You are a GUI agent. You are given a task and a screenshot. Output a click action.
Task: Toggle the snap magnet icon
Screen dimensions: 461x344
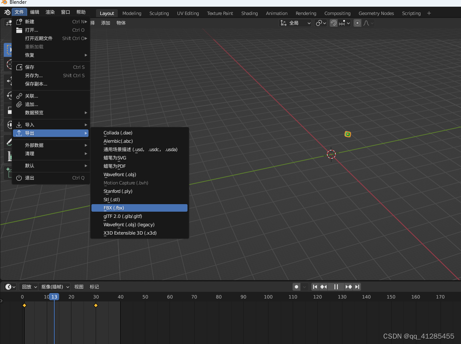point(334,23)
